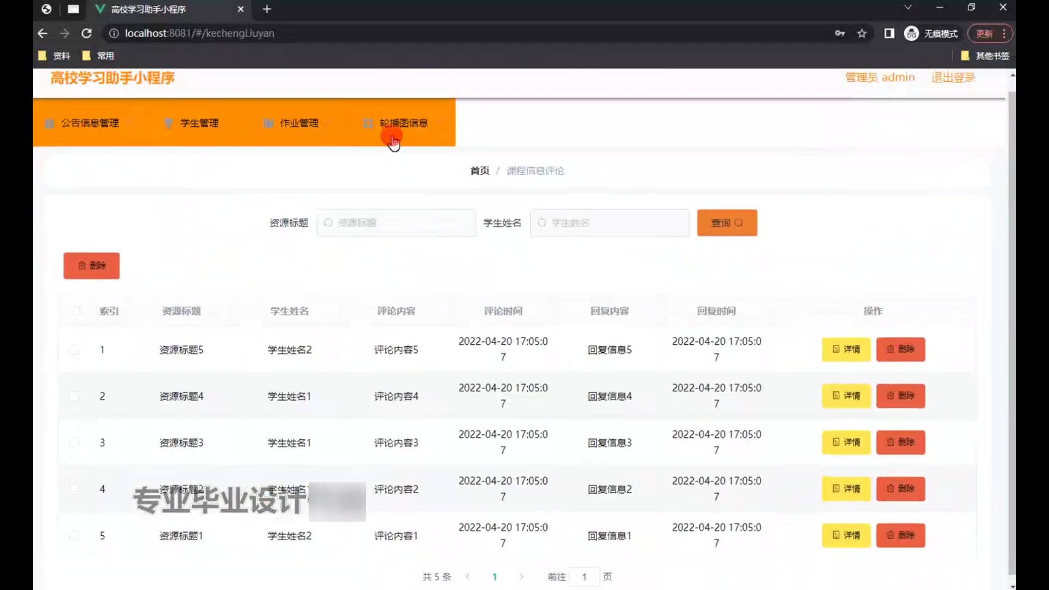Select the checkbox for row 1
1049x590 pixels.
pyautogui.click(x=74, y=350)
